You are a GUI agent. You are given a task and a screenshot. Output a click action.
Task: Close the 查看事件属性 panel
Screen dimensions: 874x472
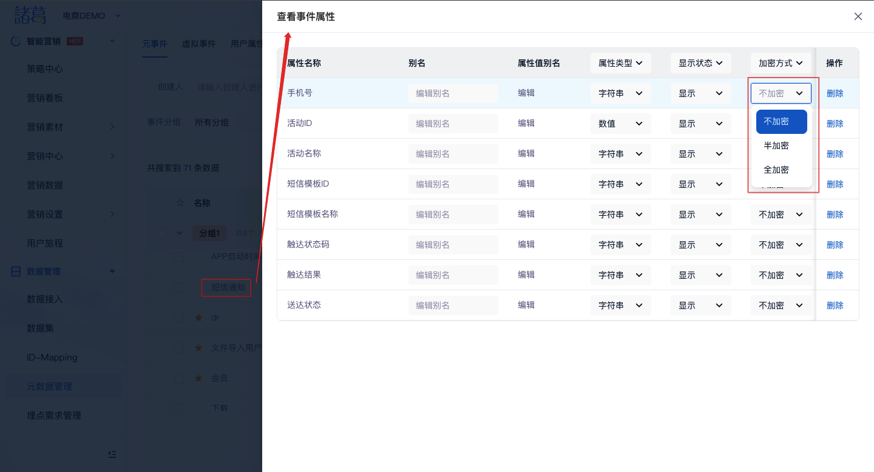[x=858, y=16]
